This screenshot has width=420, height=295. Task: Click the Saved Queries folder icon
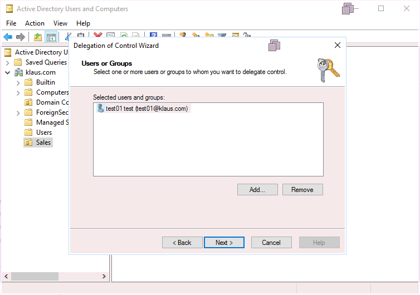tap(18, 62)
